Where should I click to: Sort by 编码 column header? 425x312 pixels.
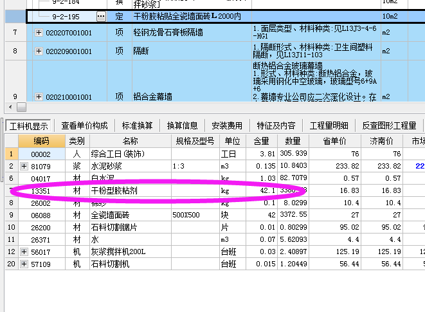pos(42,141)
